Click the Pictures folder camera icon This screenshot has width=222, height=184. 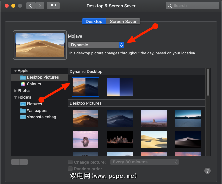pyautogui.click(x=23, y=104)
